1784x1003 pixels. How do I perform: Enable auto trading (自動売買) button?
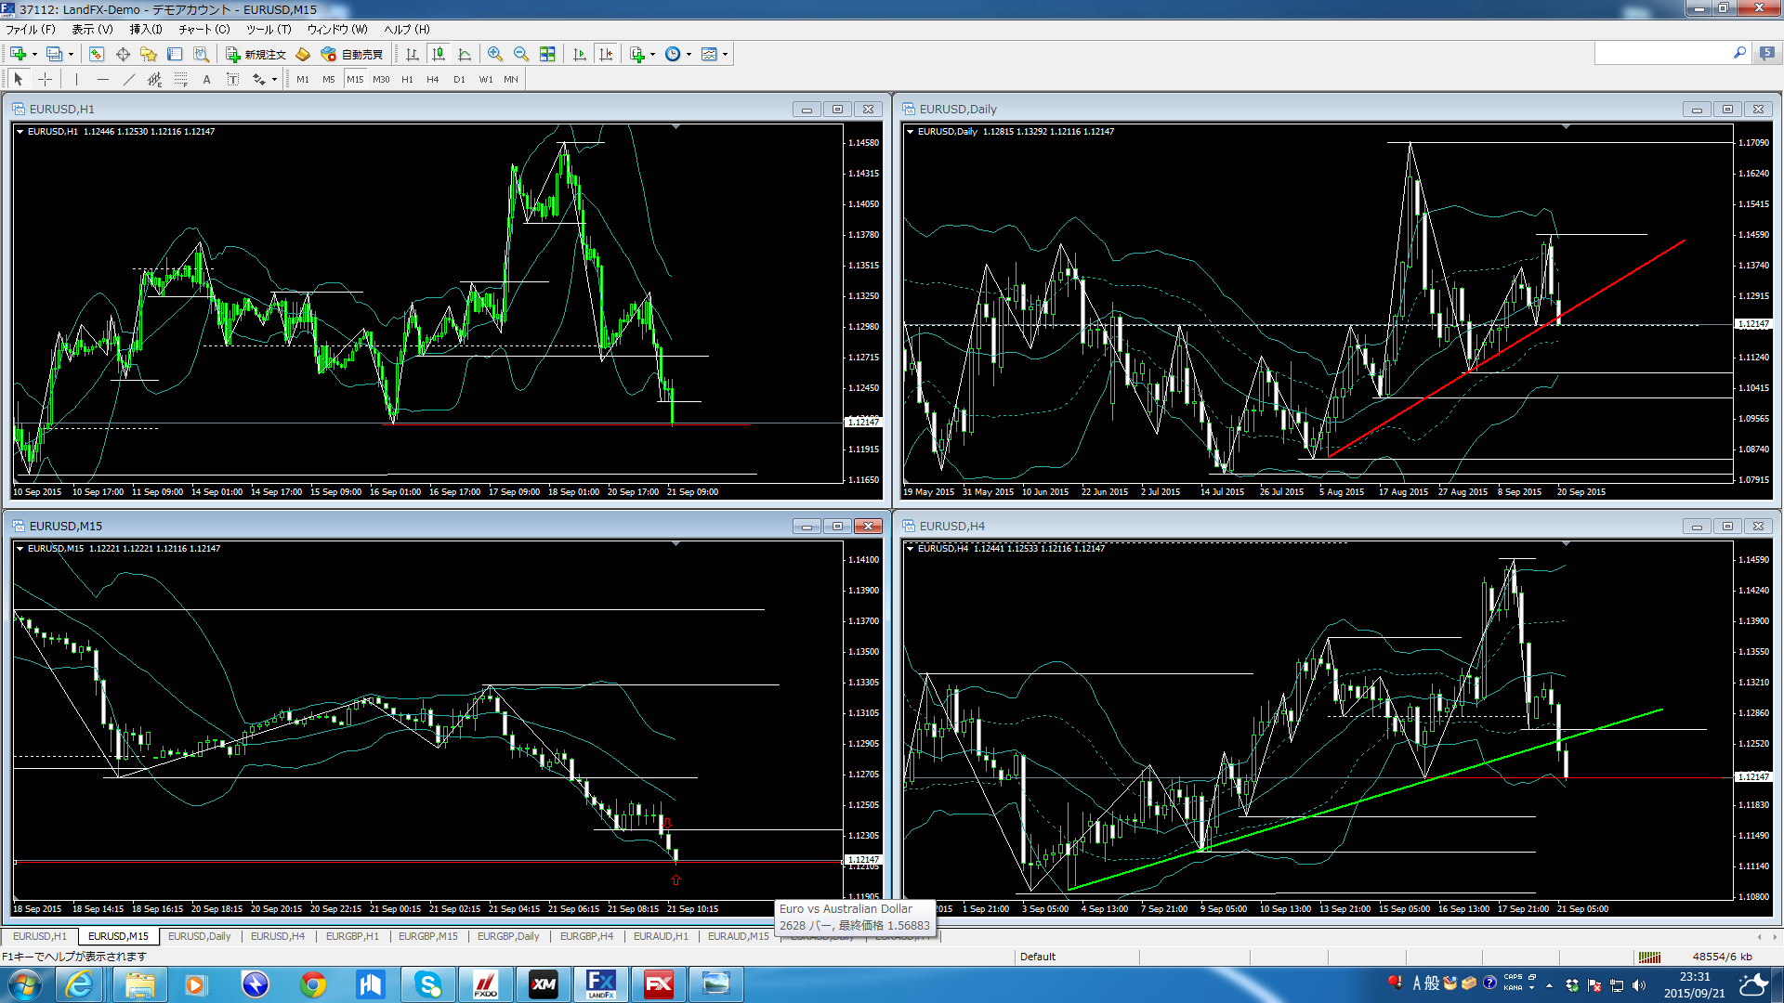click(x=352, y=54)
